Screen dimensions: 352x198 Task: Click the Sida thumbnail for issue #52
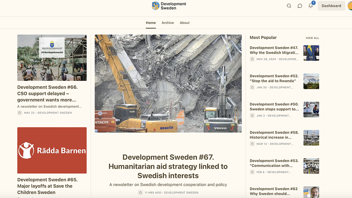point(311,81)
